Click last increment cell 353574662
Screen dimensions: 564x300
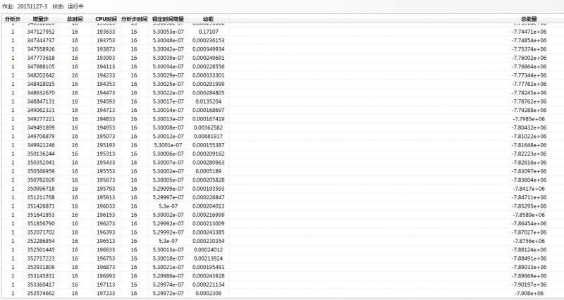(x=41, y=293)
